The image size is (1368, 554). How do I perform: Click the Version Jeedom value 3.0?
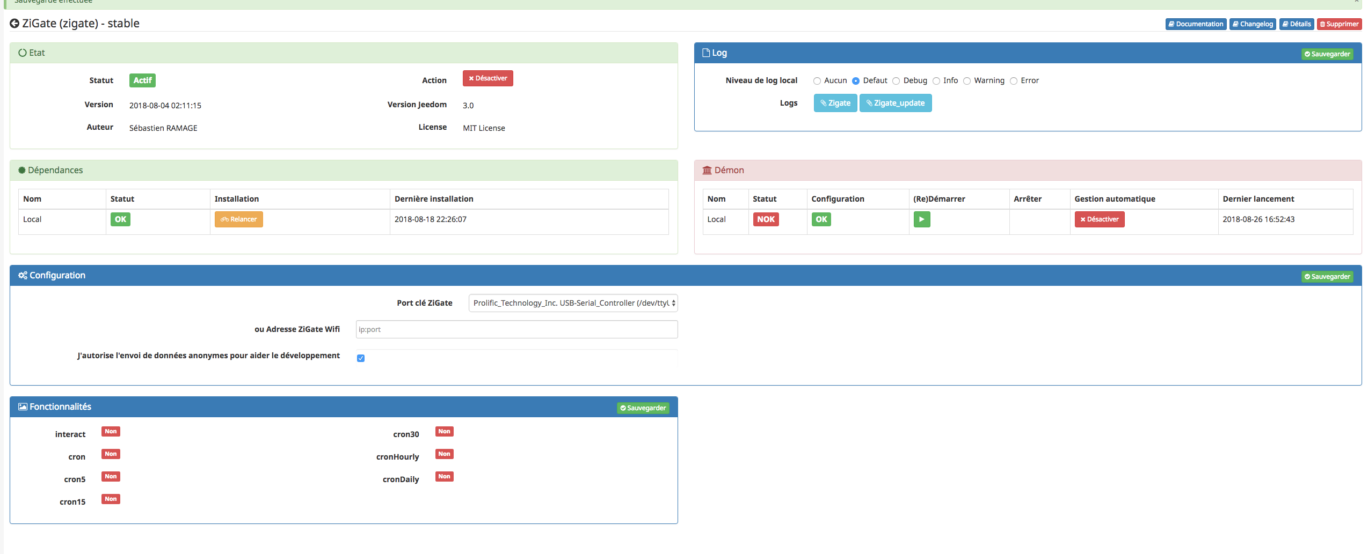coord(468,106)
